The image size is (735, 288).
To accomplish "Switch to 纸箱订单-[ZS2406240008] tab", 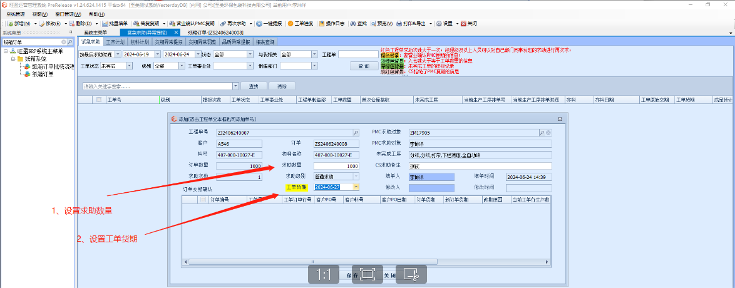I will tap(216, 33).
